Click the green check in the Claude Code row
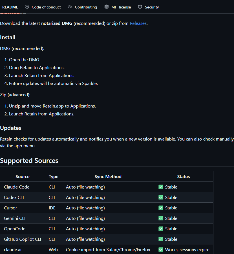Screen dimensions: 234x254 click(161, 187)
